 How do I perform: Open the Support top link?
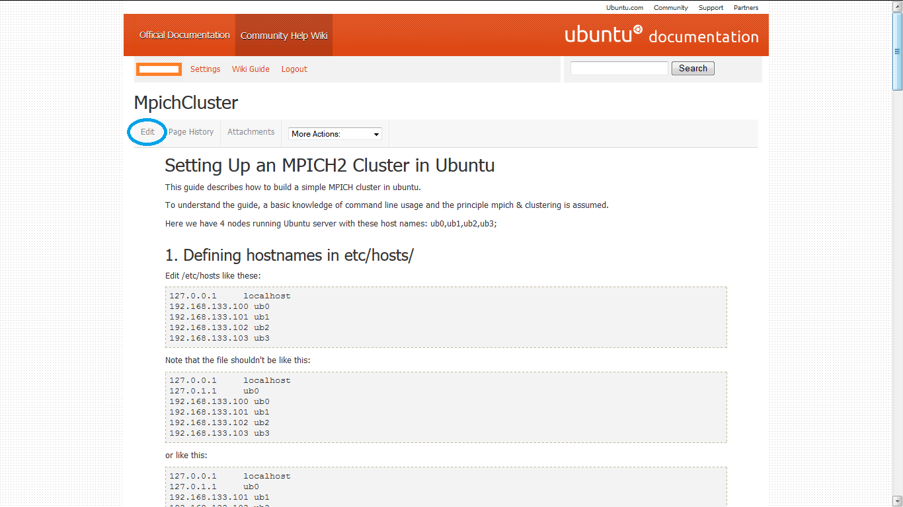(x=711, y=8)
